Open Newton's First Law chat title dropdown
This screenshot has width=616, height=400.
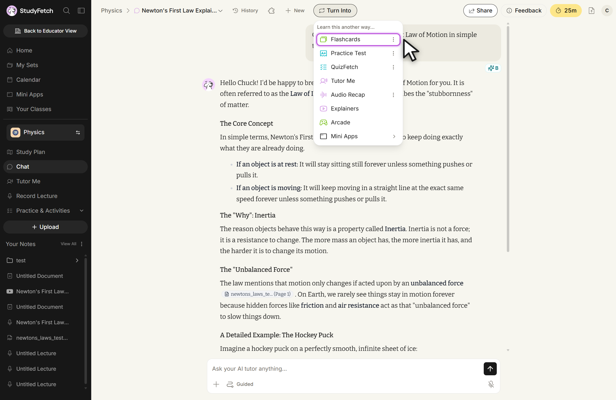[x=178, y=11]
